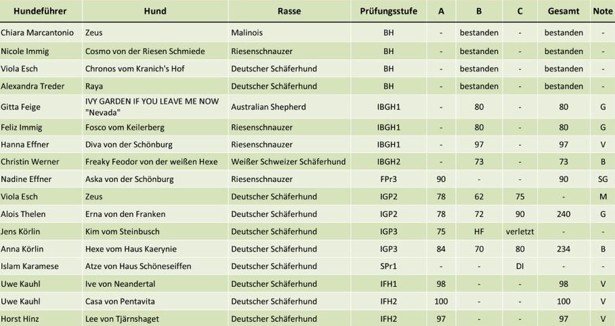
Task: Select Chronos vom Kranich's Hof entry
Action: [x=134, y=68]
